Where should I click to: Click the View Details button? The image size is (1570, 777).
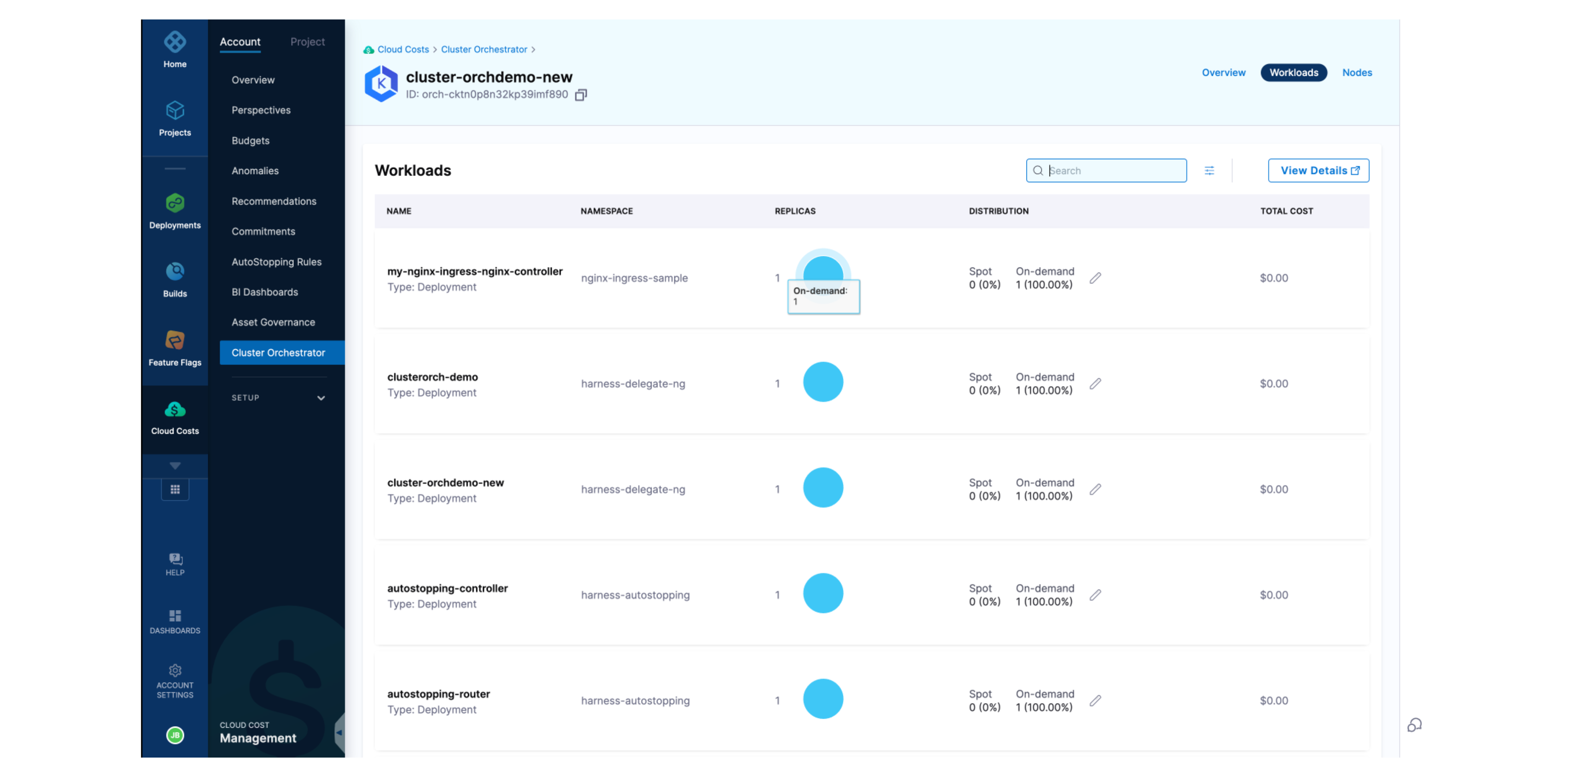click(x=1318, y=170)
